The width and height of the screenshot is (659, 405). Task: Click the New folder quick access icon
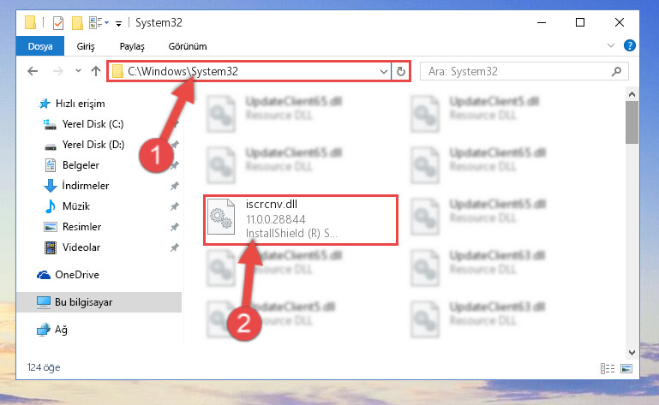click(77, 22)
